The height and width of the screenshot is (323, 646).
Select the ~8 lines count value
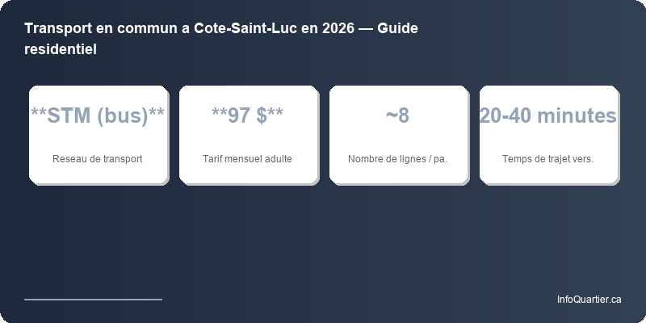[x=397, y=116]
